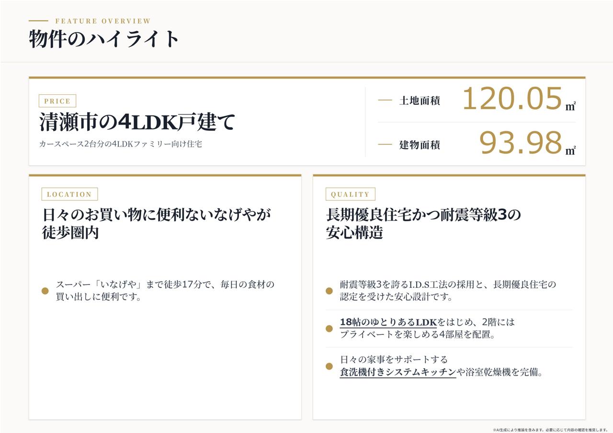Click the 清瀬市の4LDK戸建て heading

[137, 122]
